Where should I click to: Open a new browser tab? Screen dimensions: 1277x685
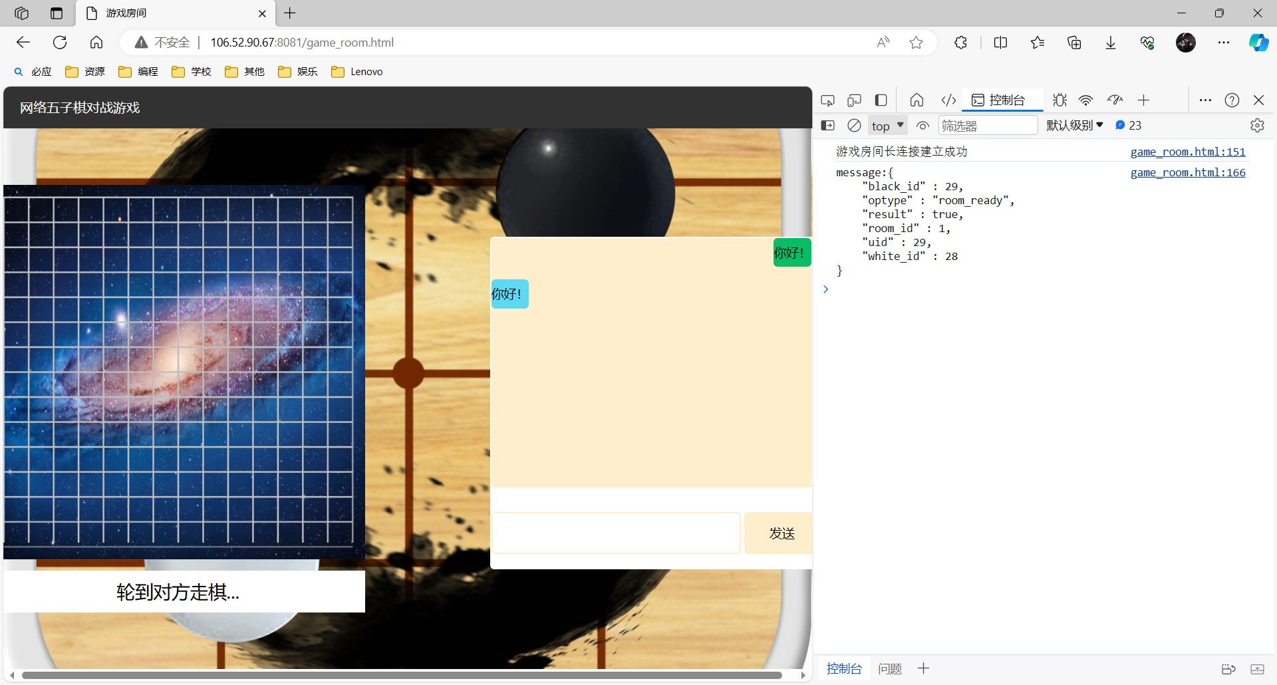(x=290, y=13)
